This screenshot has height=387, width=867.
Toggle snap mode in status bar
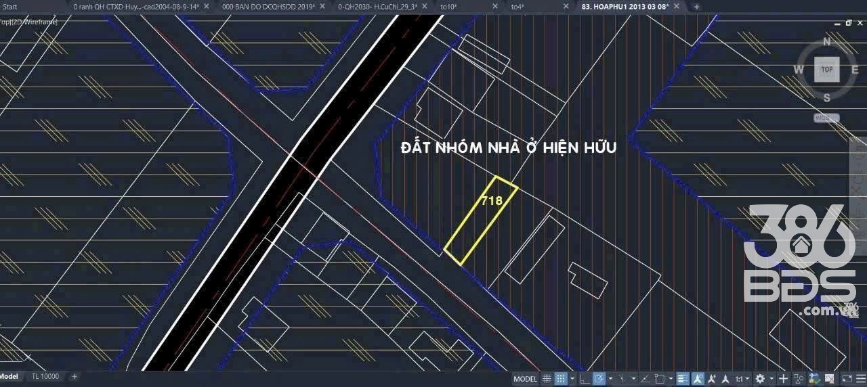pyautogui.click(x=561, y=379)
